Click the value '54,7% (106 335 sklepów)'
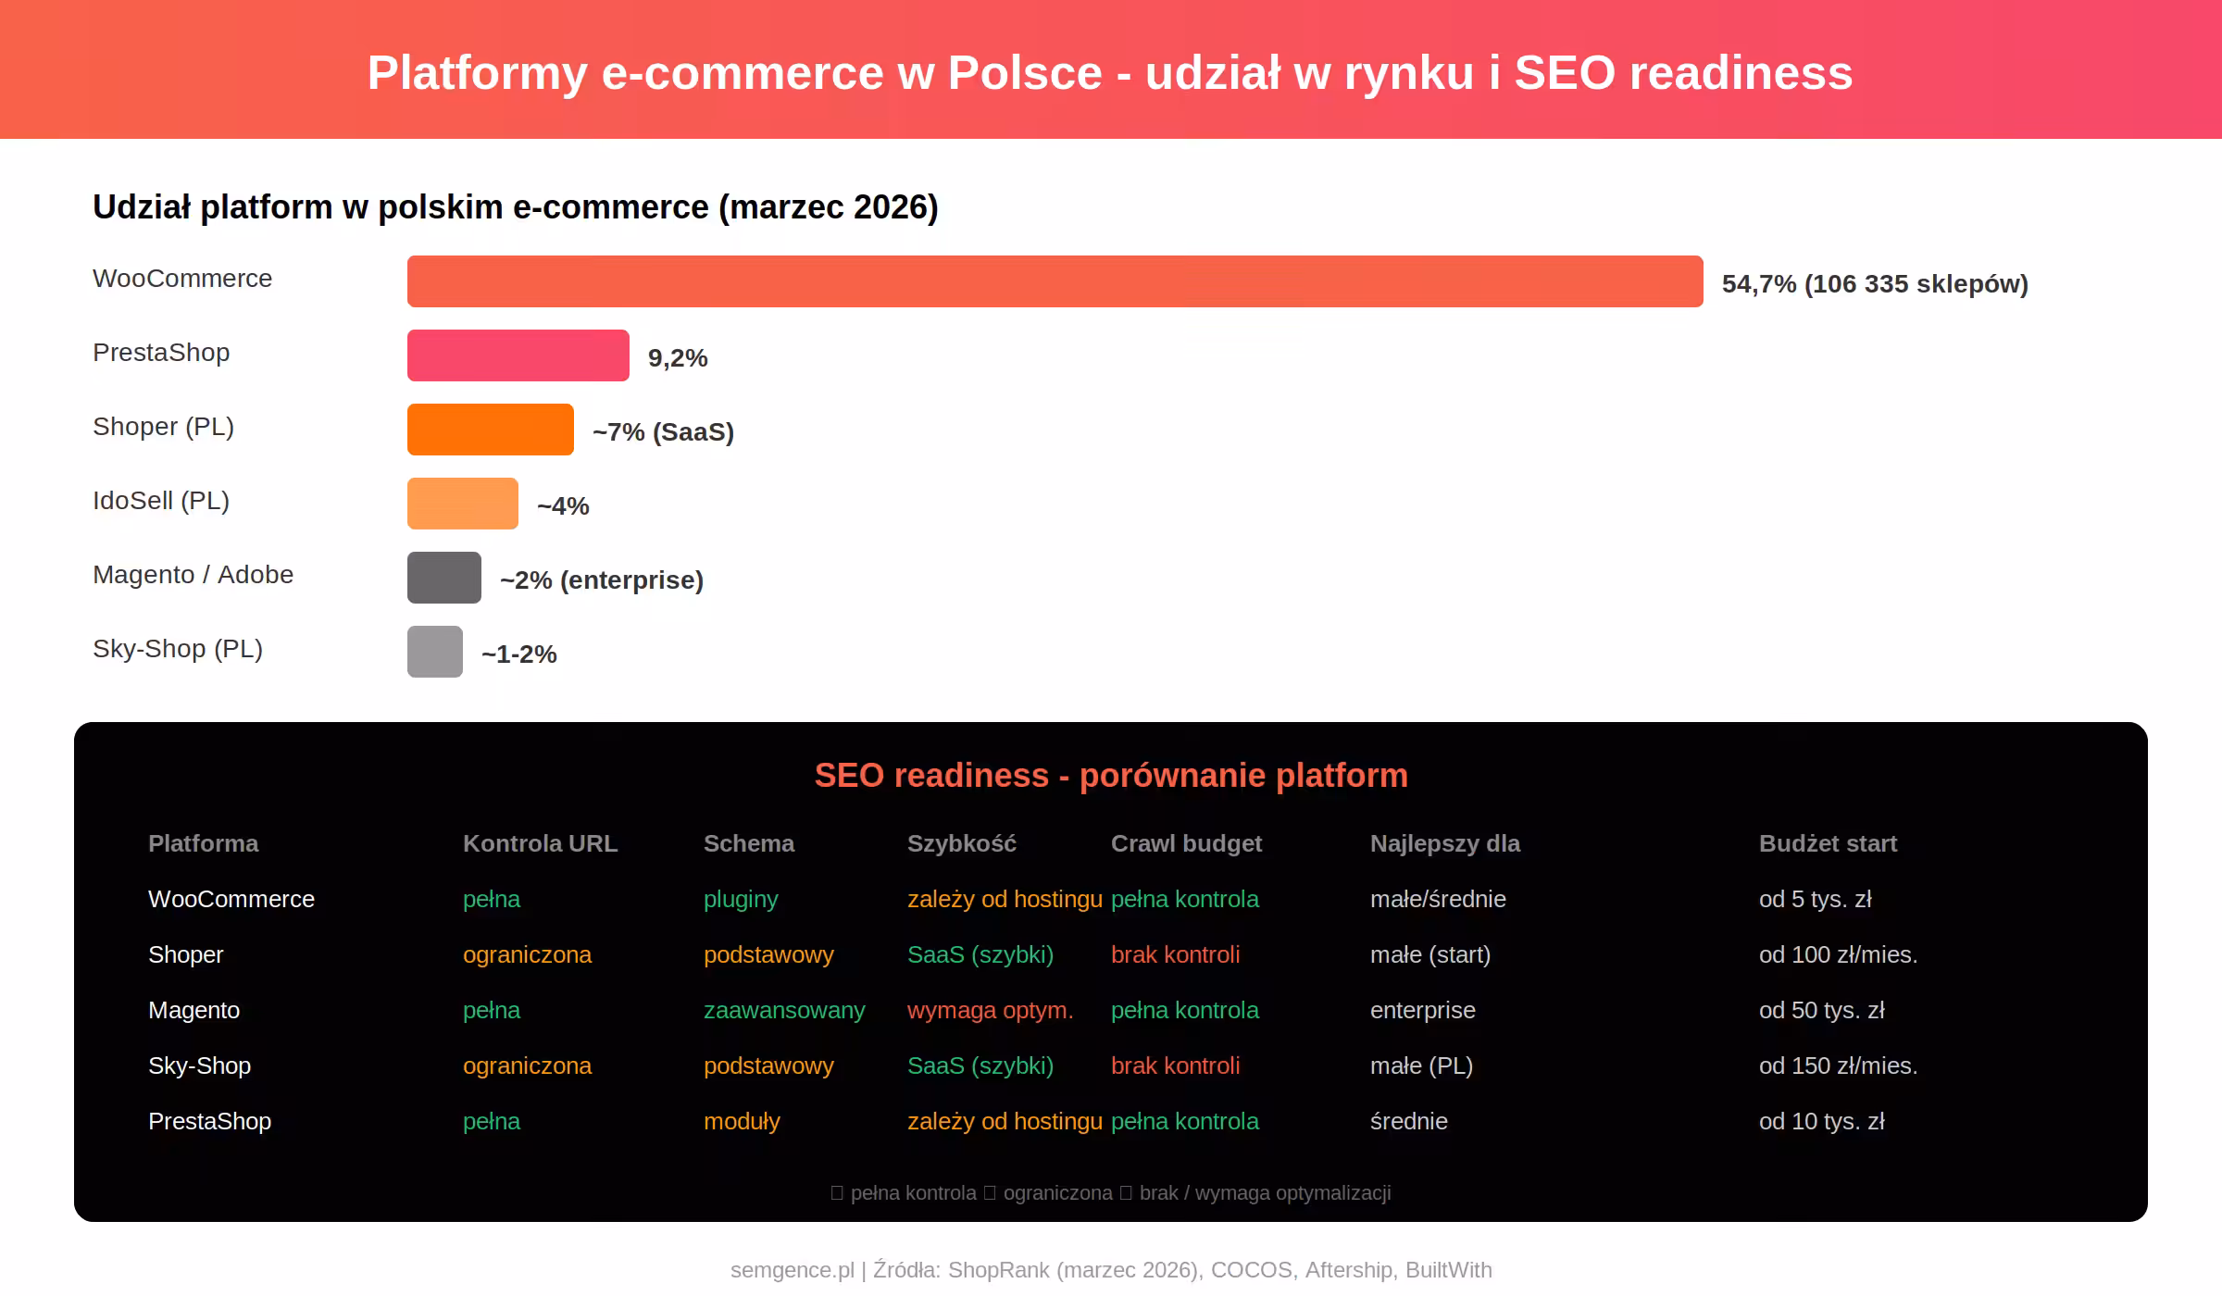2222x1296 pixels. [x=1875, y=284]
